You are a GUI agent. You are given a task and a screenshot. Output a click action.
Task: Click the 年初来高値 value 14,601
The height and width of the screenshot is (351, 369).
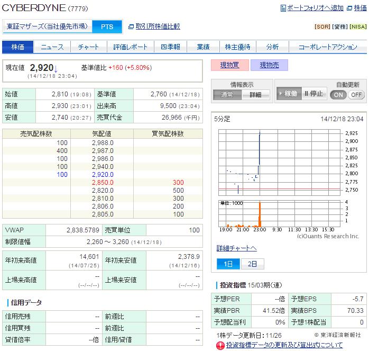(89, 257)
